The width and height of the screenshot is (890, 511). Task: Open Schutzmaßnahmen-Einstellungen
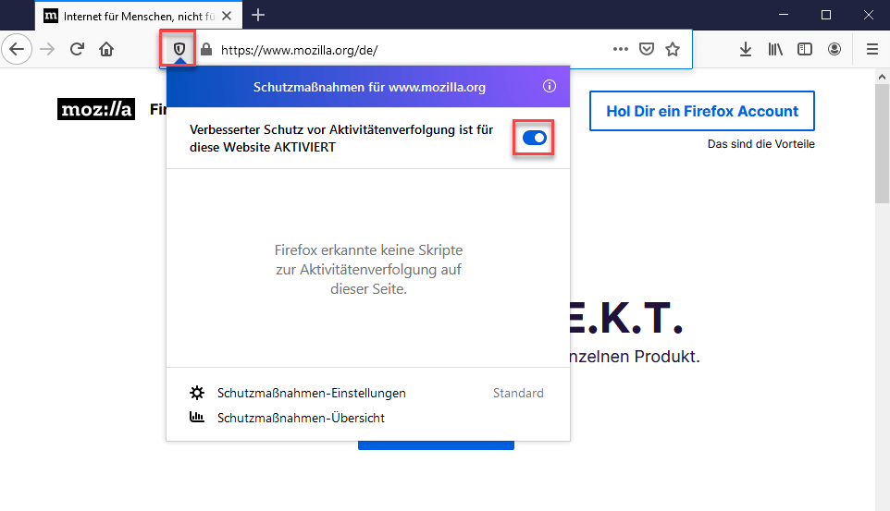[311, 393]
